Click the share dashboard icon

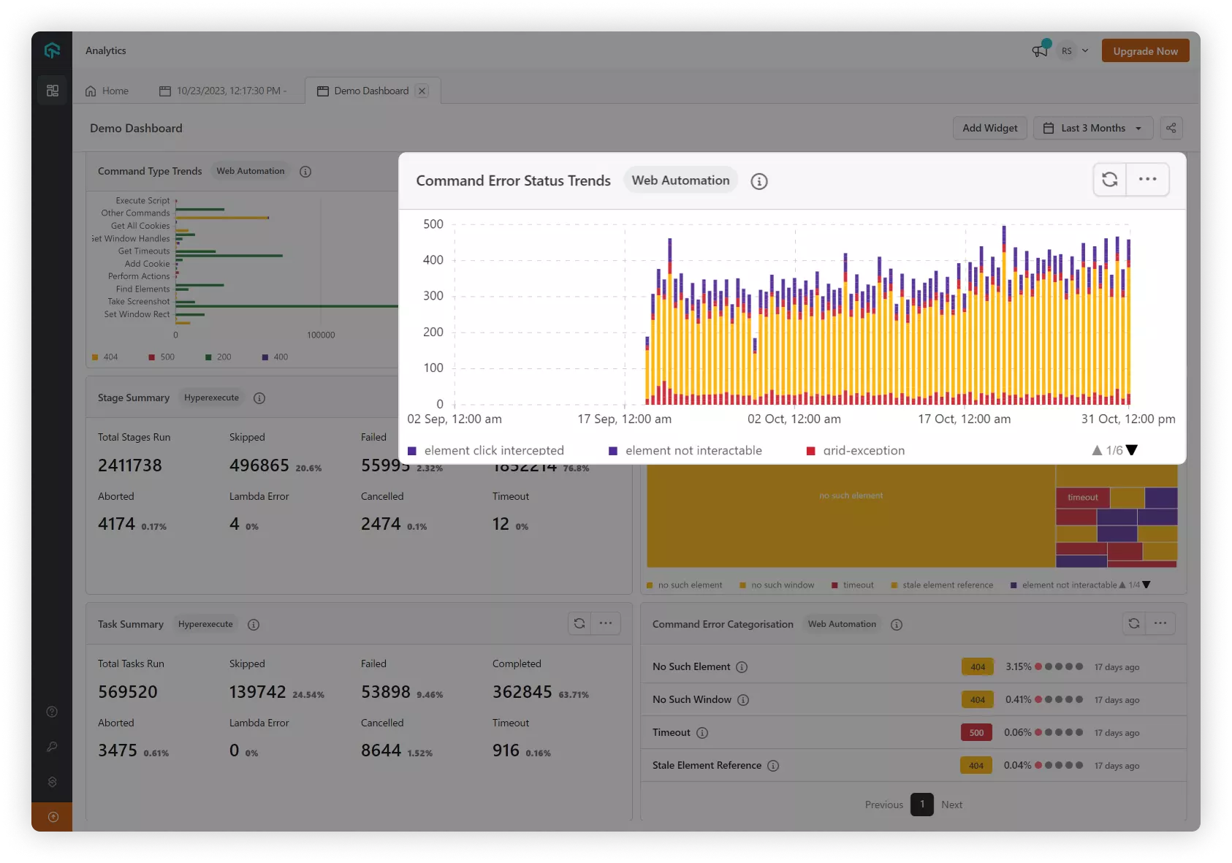1171,128
